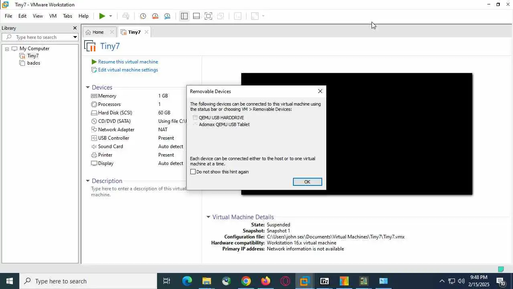Open Firefox from the taskbar
This screenshot has width=513, height=289.
click(x=266, y=281)
